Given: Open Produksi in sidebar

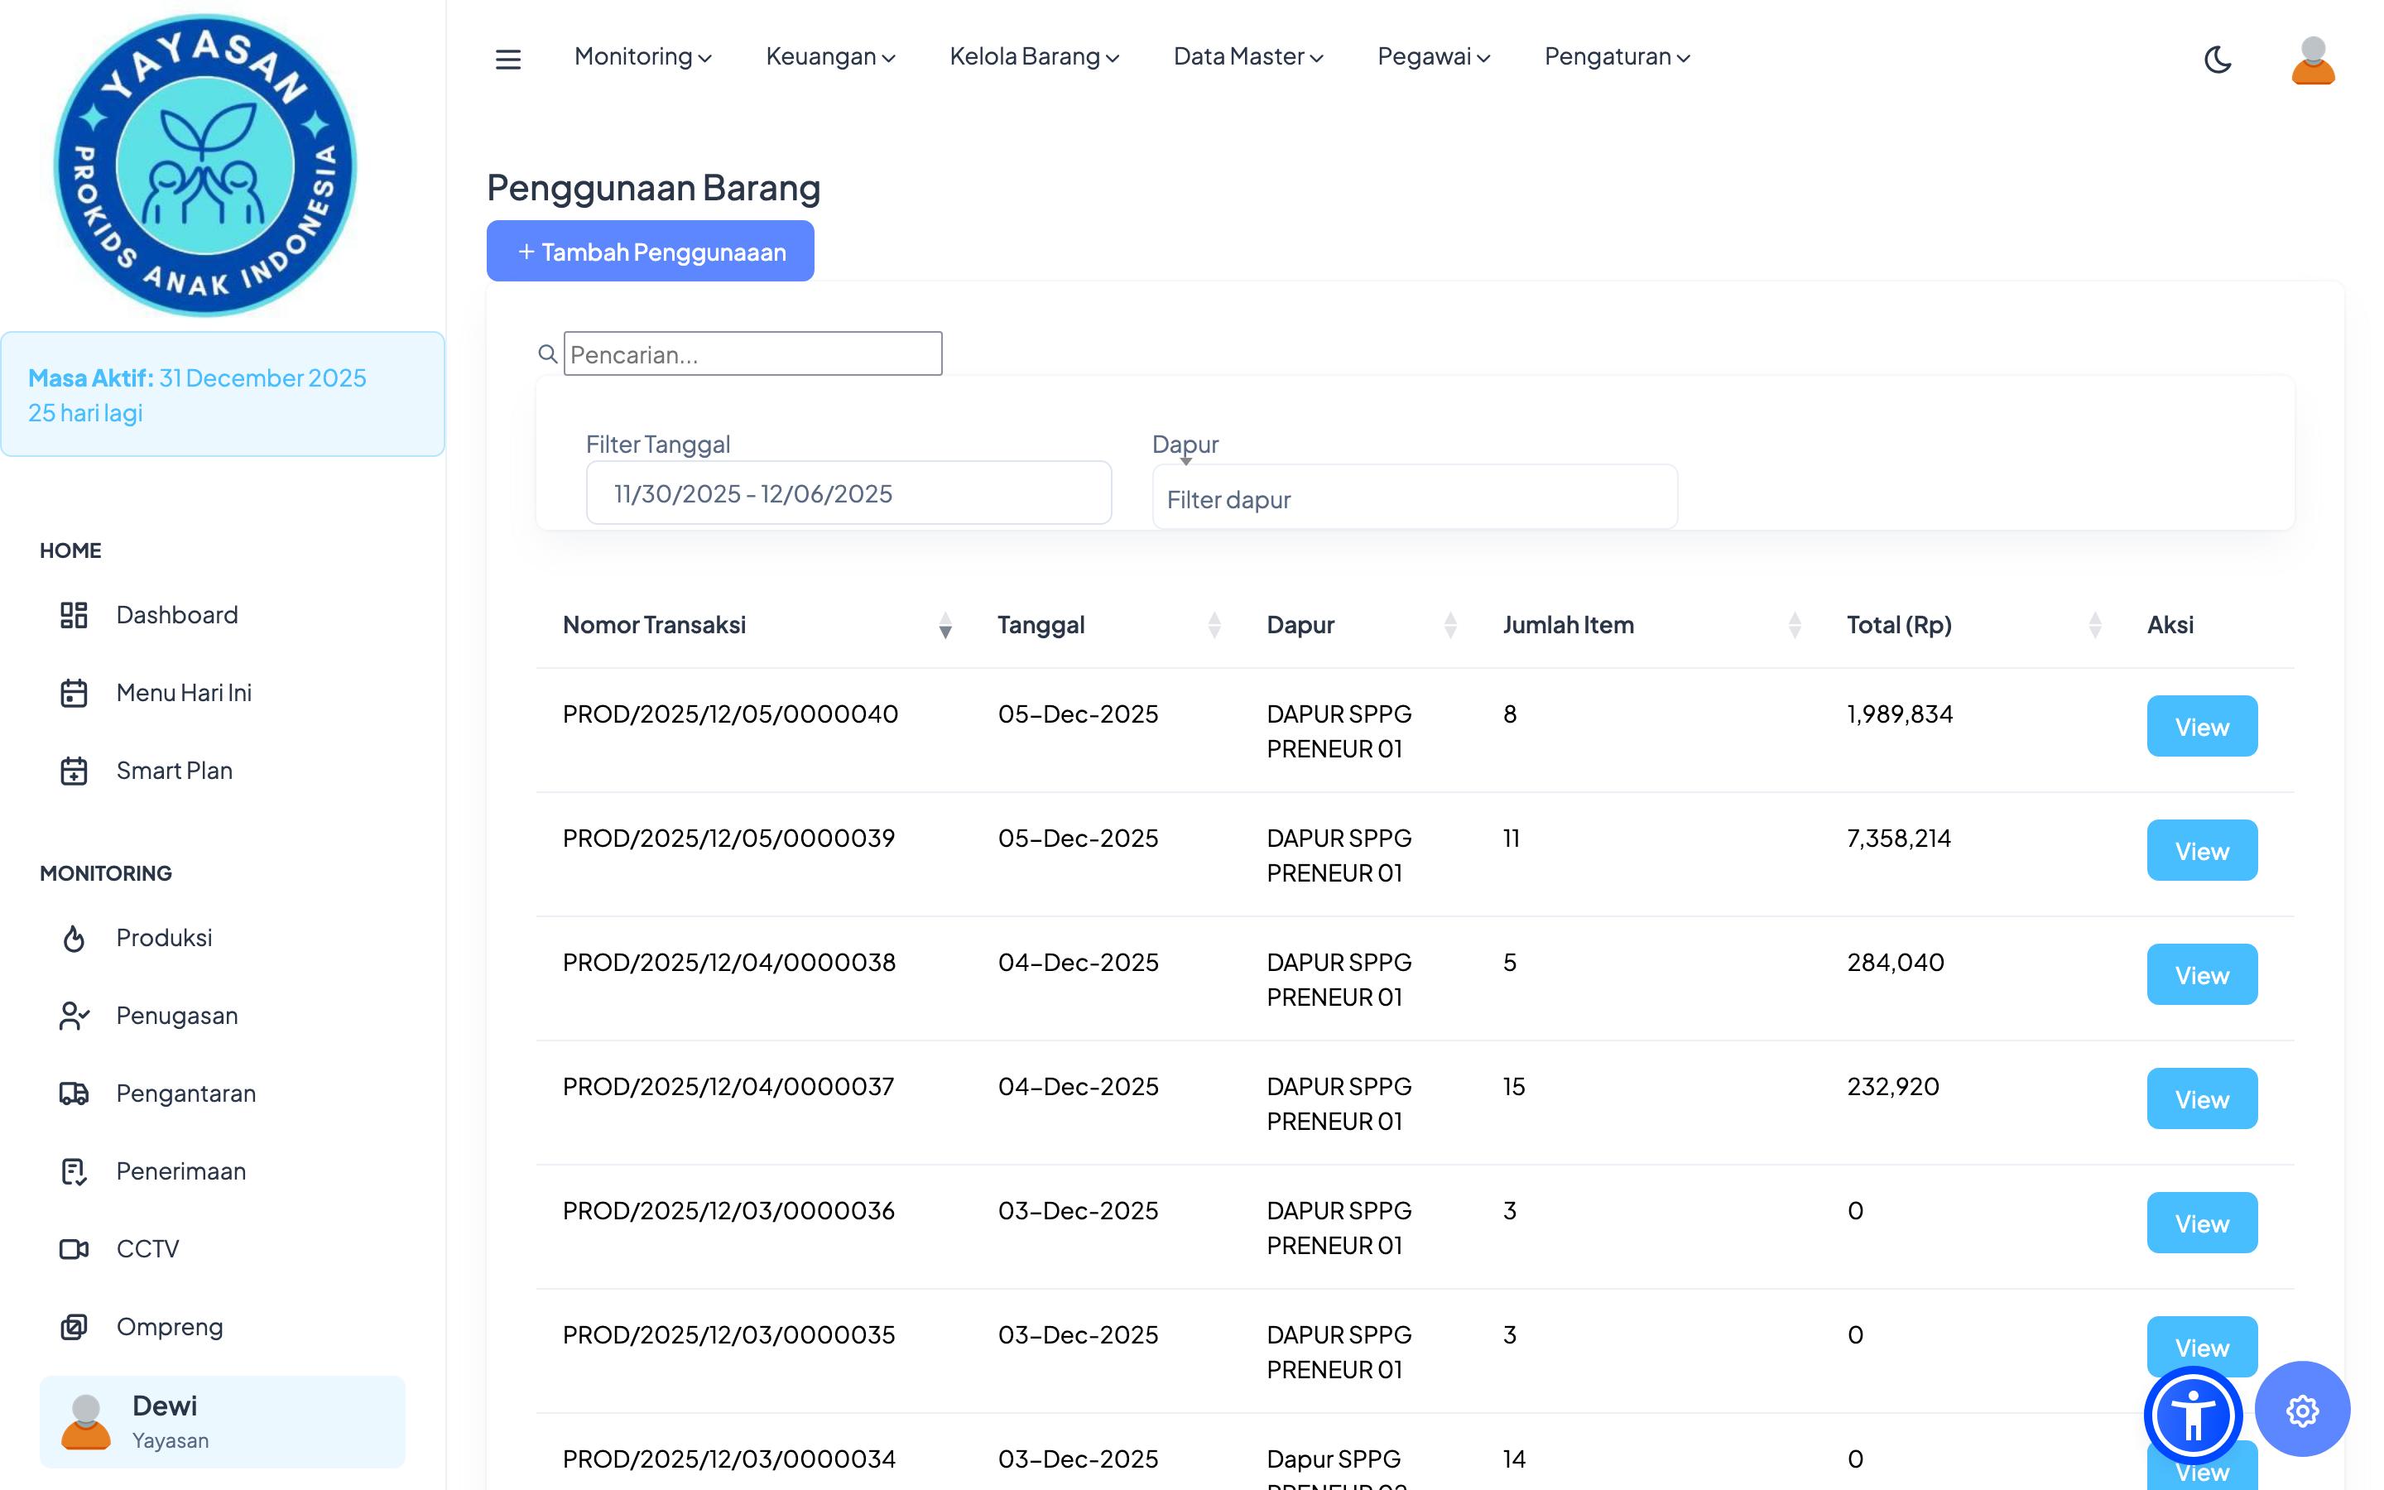Looking at the screenshot, I should coord(164,937).
